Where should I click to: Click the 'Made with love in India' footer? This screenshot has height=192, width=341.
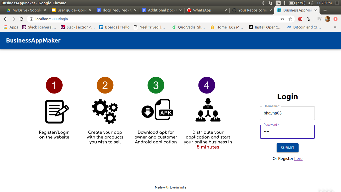(170, 187)
